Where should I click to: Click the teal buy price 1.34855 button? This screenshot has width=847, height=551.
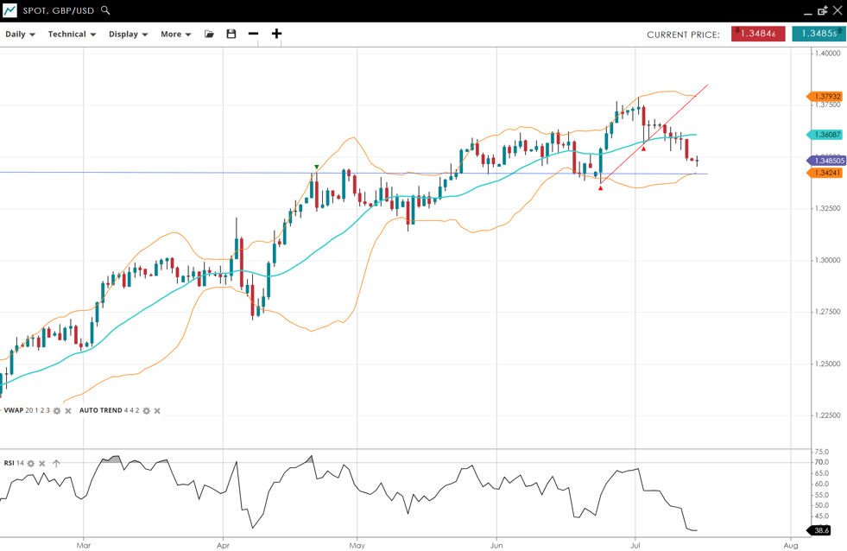click(818, 34)
